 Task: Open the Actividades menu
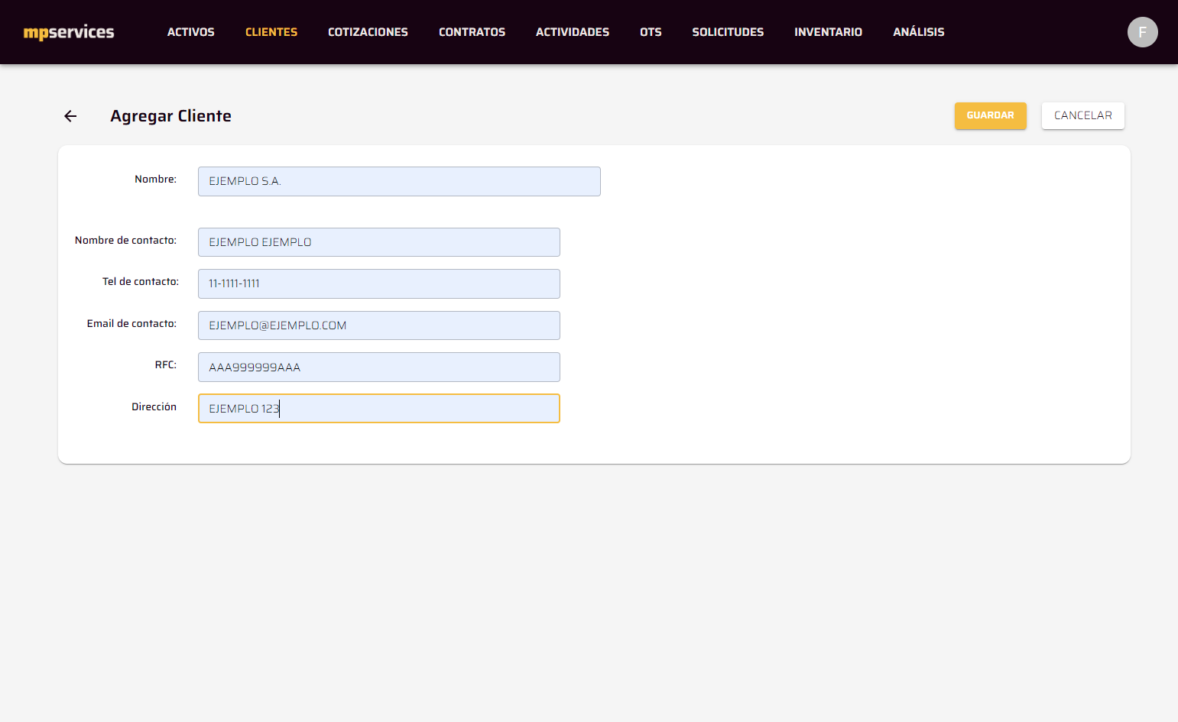coord(573,32)
